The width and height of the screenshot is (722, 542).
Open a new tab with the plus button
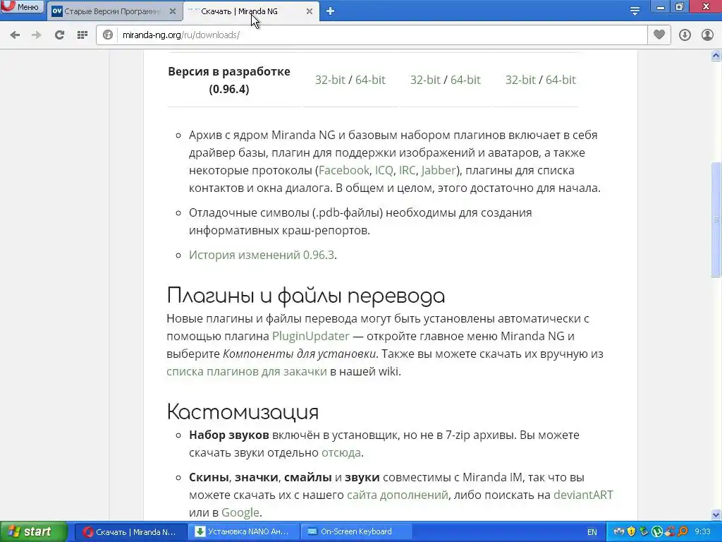[330, 11]
